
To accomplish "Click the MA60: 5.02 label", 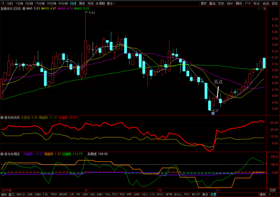I will click(x=81, y=8).
